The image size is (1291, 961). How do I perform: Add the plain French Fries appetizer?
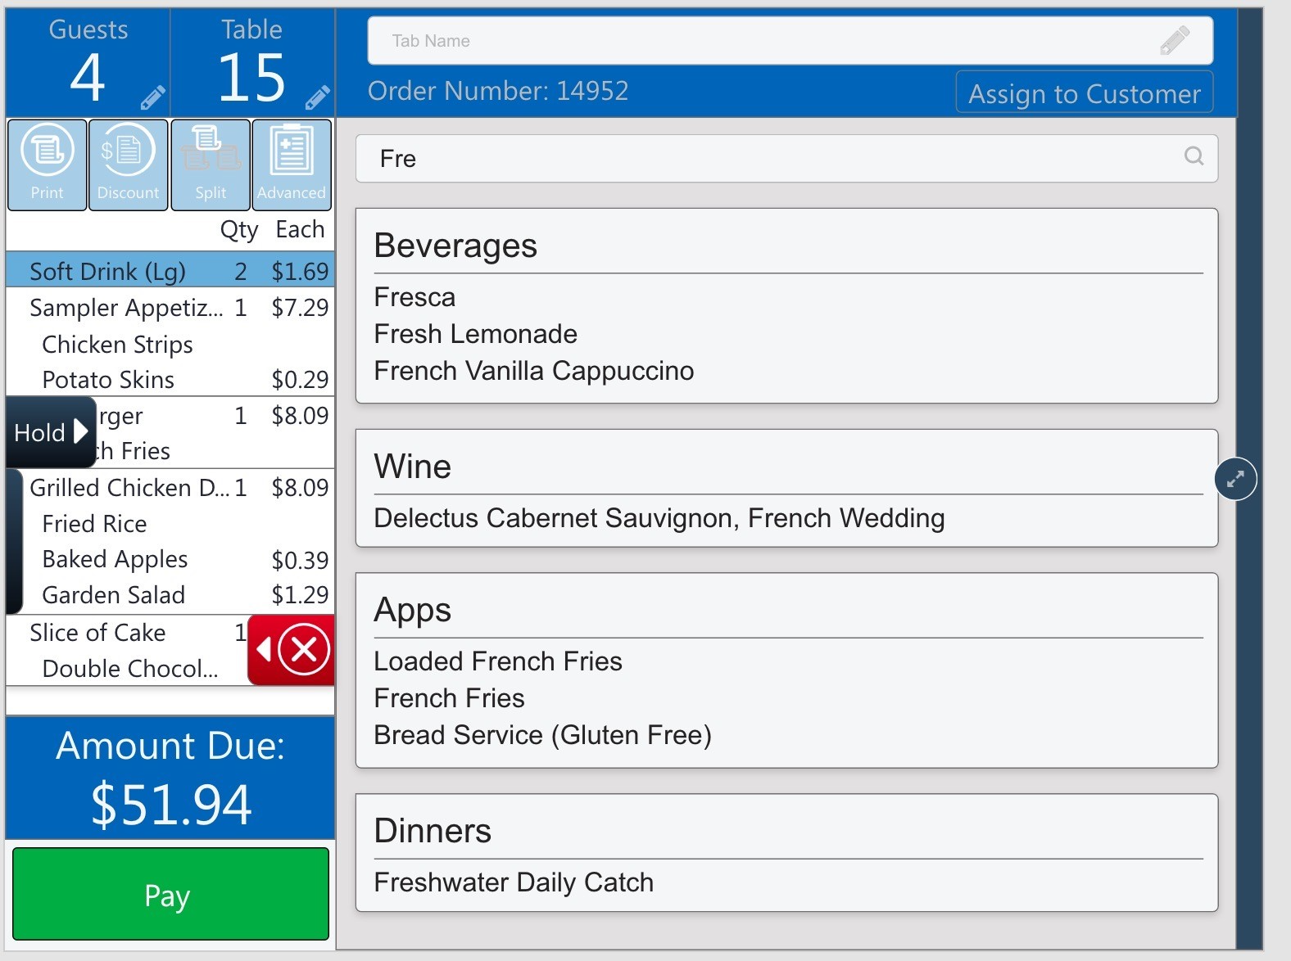tap(449, 698)
